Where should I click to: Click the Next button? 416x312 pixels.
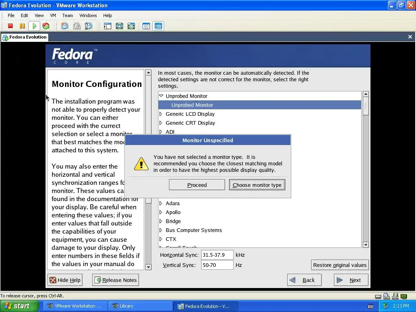coord(351,280)
